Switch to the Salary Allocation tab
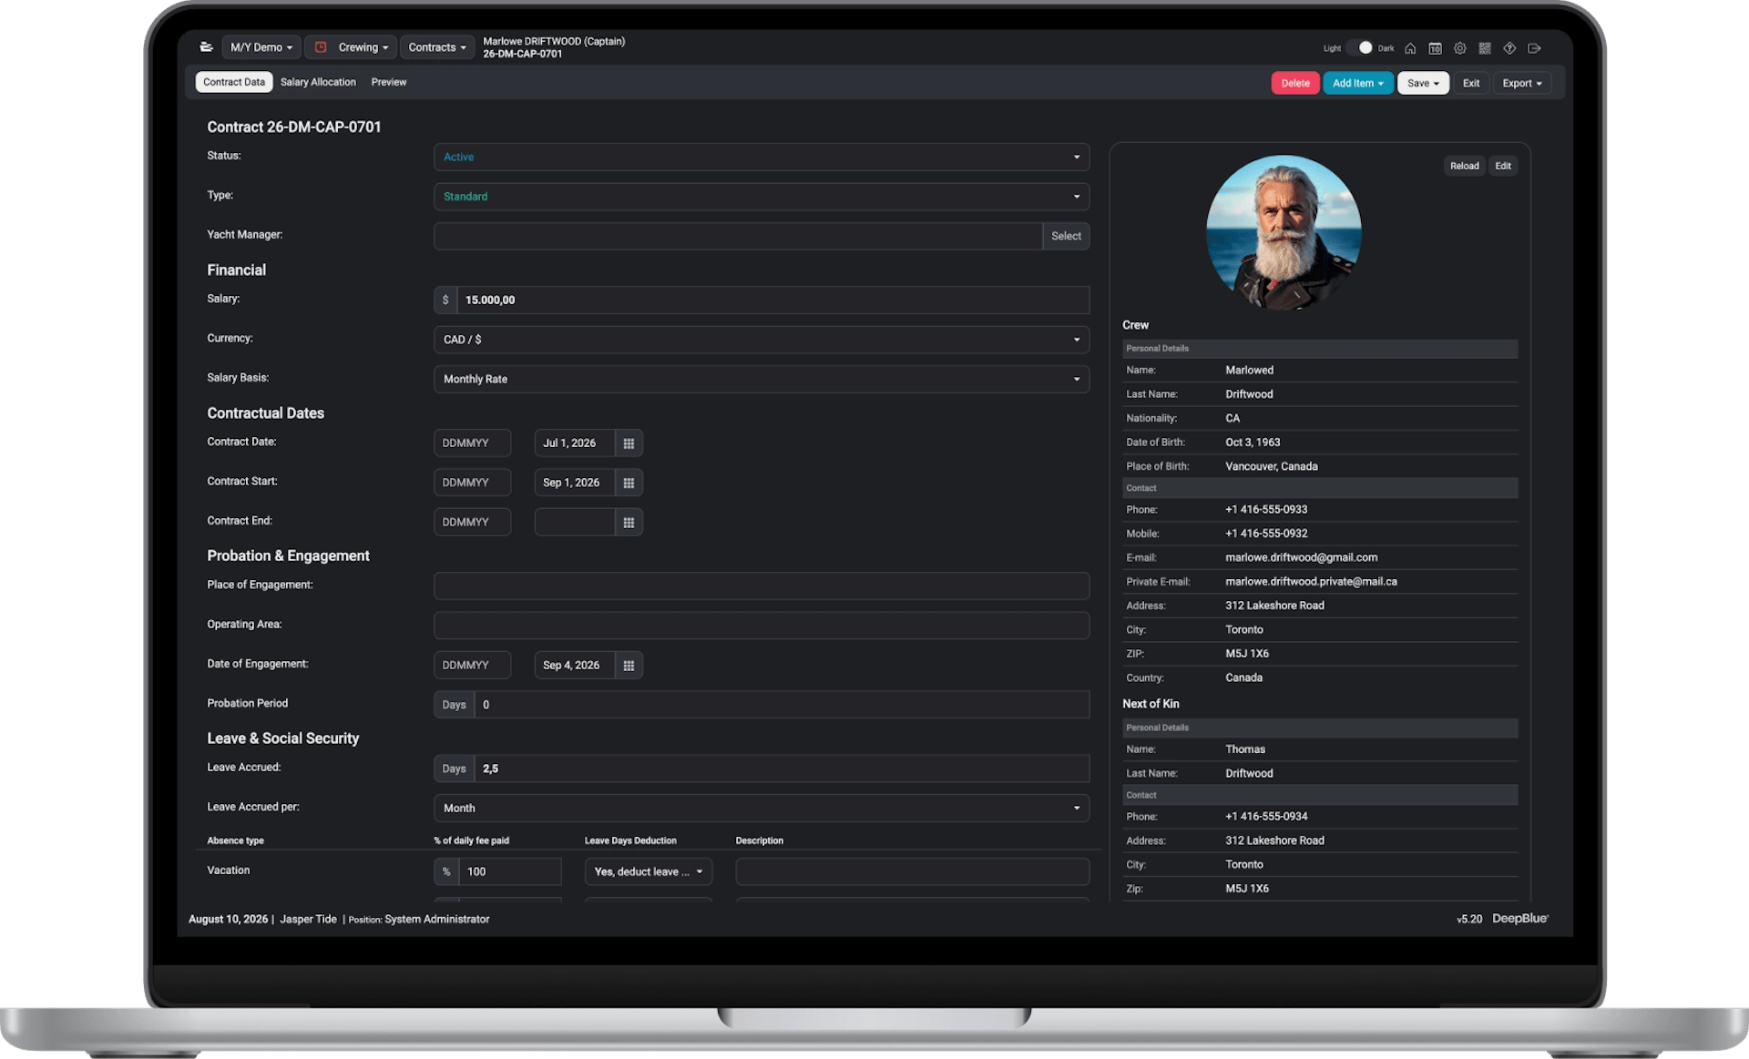Screen dimensions: 1749x1059 point(318,82)
